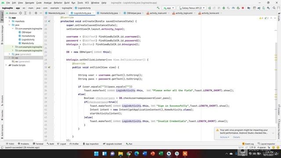Open Microsoft Edge from taskbar
Image resolution: width=281 pixels, height=158 pixels.
point(137,154)
